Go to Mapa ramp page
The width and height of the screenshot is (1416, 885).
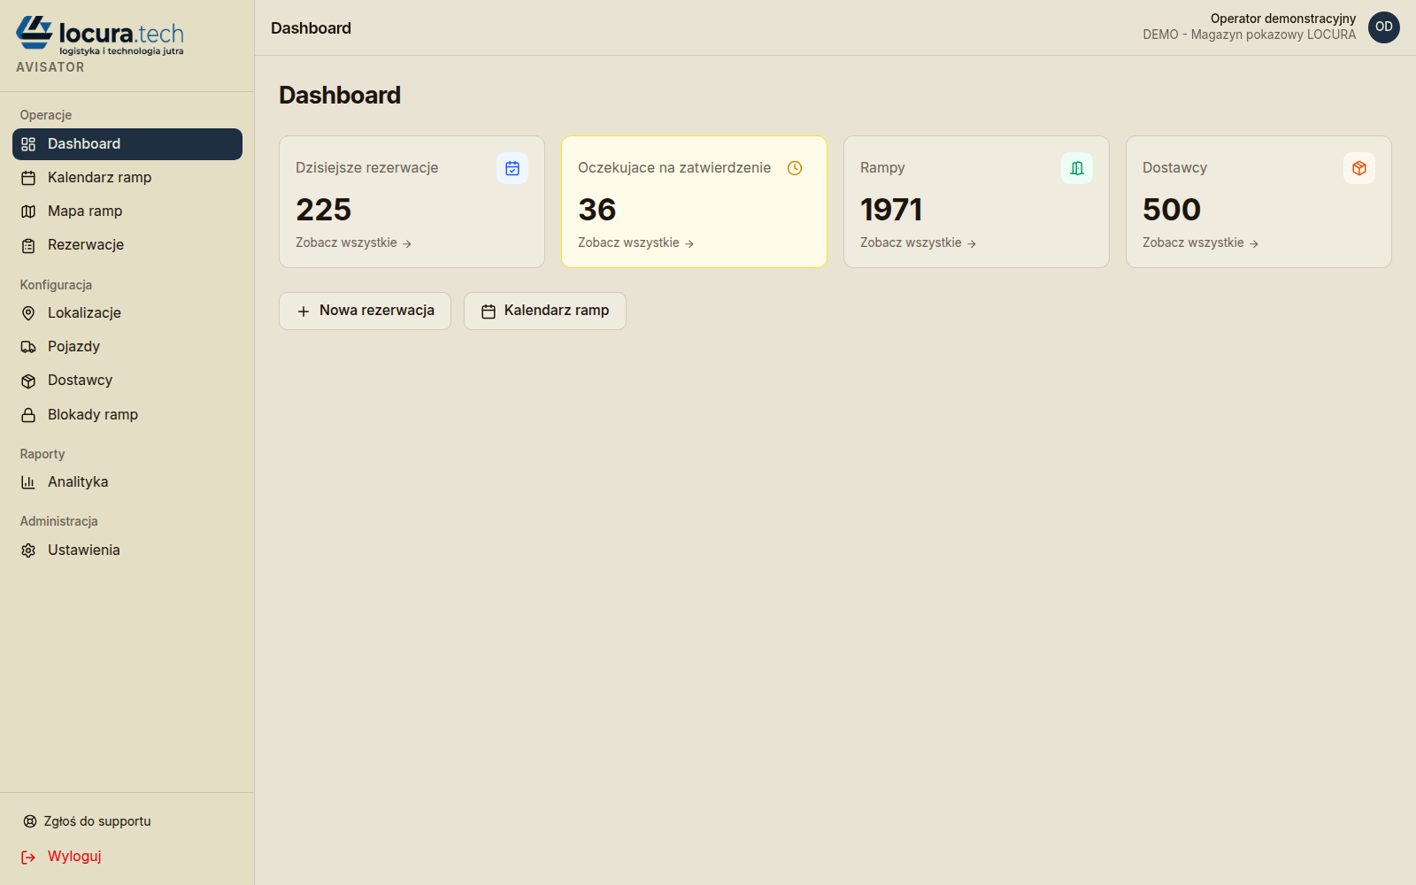tap(127, 212)
